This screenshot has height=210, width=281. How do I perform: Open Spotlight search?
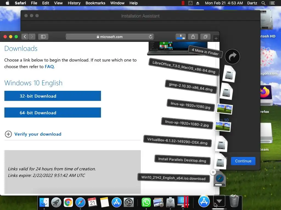[263, 3]
